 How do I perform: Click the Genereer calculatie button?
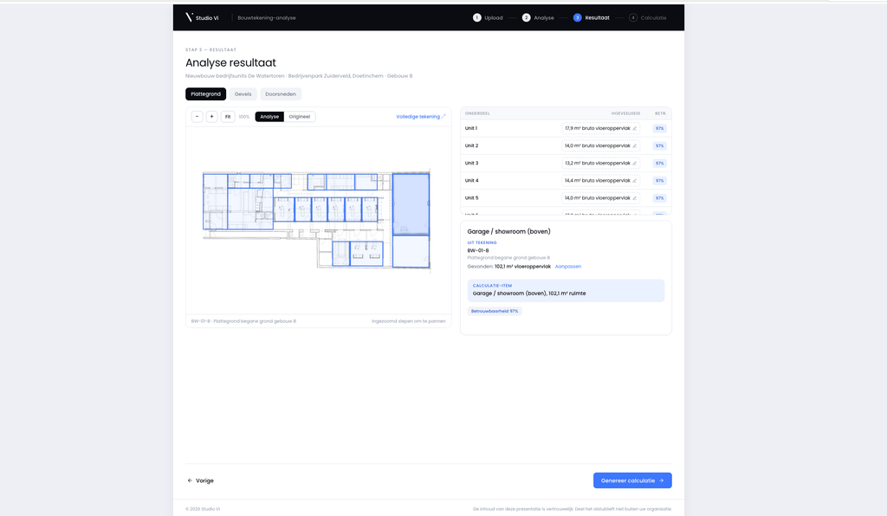point(632,481)
